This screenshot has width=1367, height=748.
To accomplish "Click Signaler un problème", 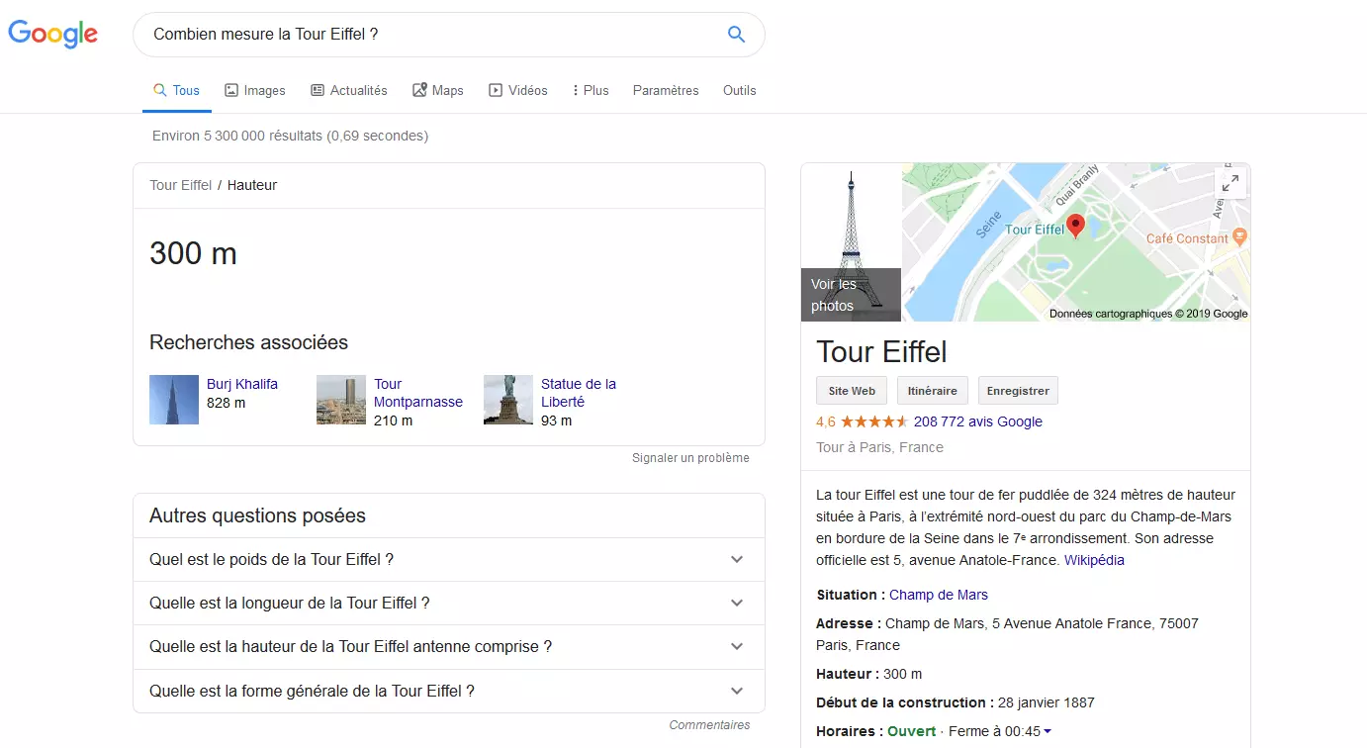I will pos(690,458).
